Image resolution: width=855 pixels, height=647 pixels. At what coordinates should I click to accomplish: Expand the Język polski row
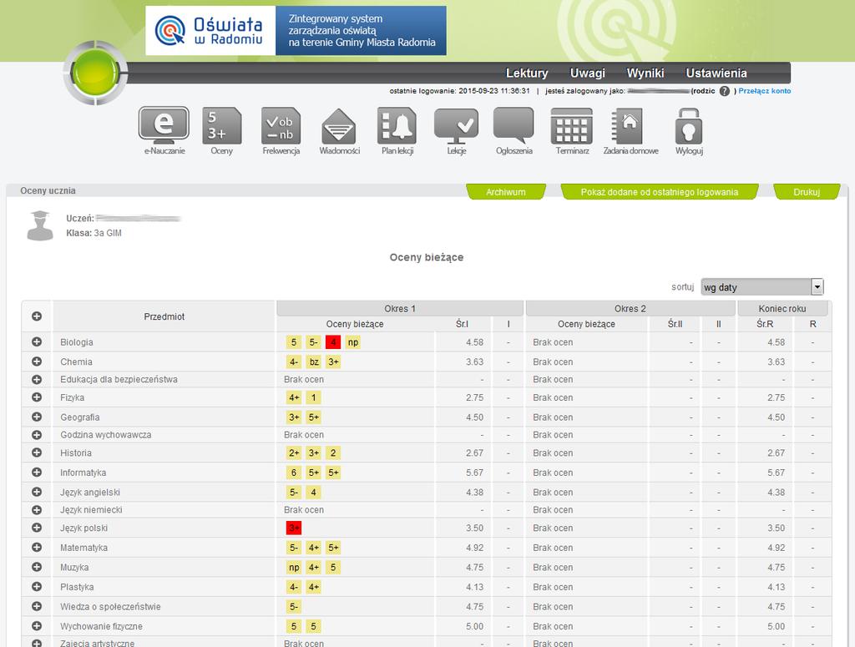[37, 528]
